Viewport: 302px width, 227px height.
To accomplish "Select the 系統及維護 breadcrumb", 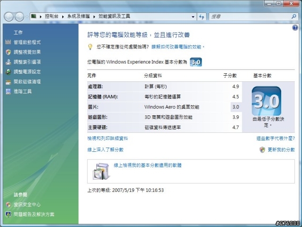I will (x=78, y=17).
